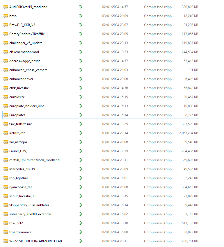Click the Laurel_C35_ file name
This screenshot has height=247, width=224.
point(18,151)
